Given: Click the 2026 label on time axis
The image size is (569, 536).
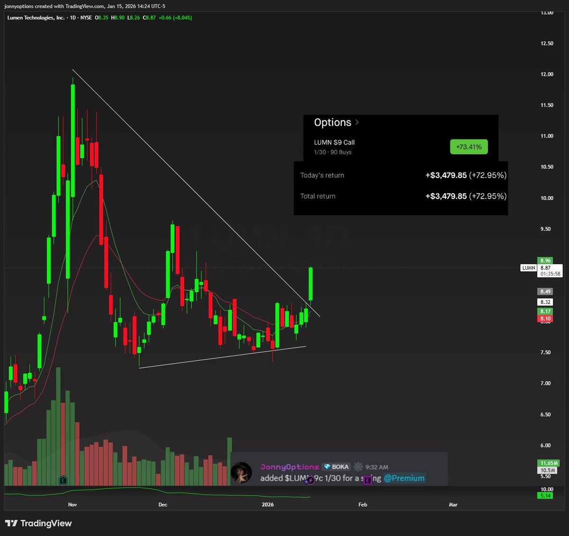Looking at the screenshot, I should pyautogui.click(x=267, y=505).
